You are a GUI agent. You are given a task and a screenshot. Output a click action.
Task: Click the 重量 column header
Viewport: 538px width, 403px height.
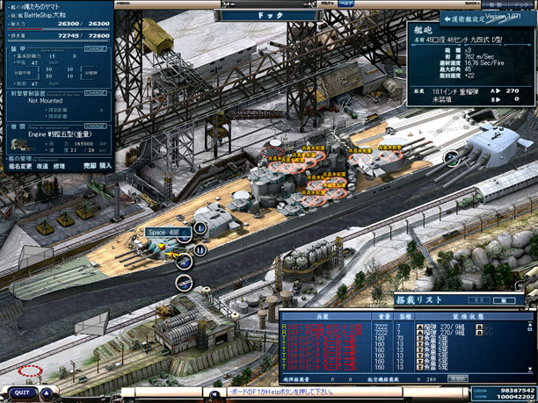point(382,316)
